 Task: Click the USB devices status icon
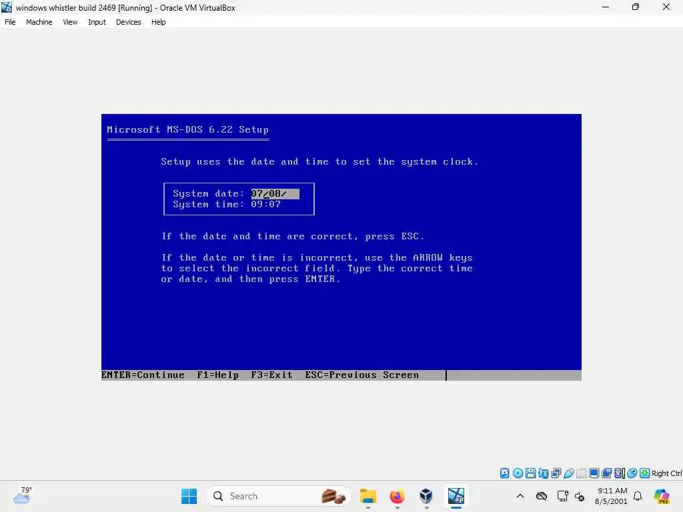click(568, 473)
